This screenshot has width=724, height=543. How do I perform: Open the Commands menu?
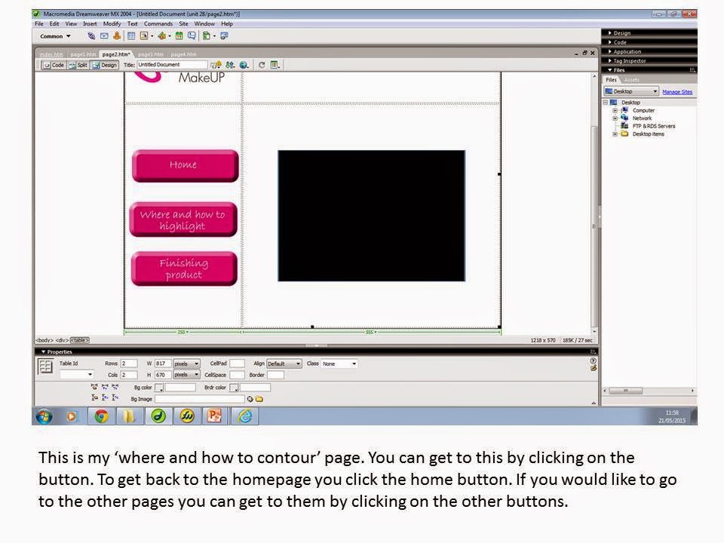pyautogui.click(x=158, y=24)
